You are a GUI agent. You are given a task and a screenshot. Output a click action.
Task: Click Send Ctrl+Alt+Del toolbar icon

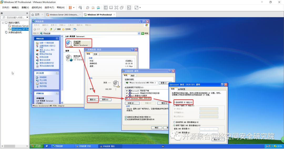click(80, 7)
